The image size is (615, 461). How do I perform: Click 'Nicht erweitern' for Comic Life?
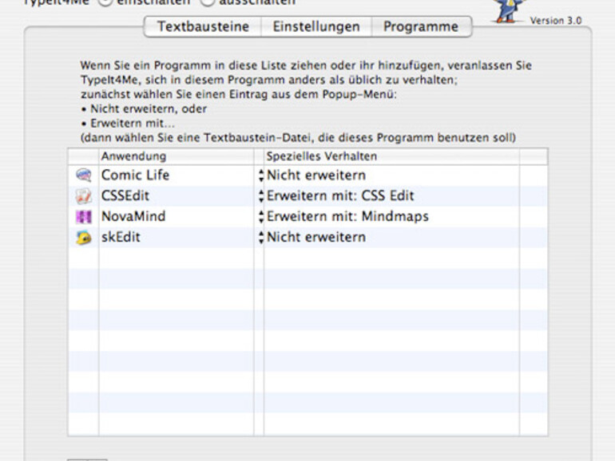click(x=316, y=175)
